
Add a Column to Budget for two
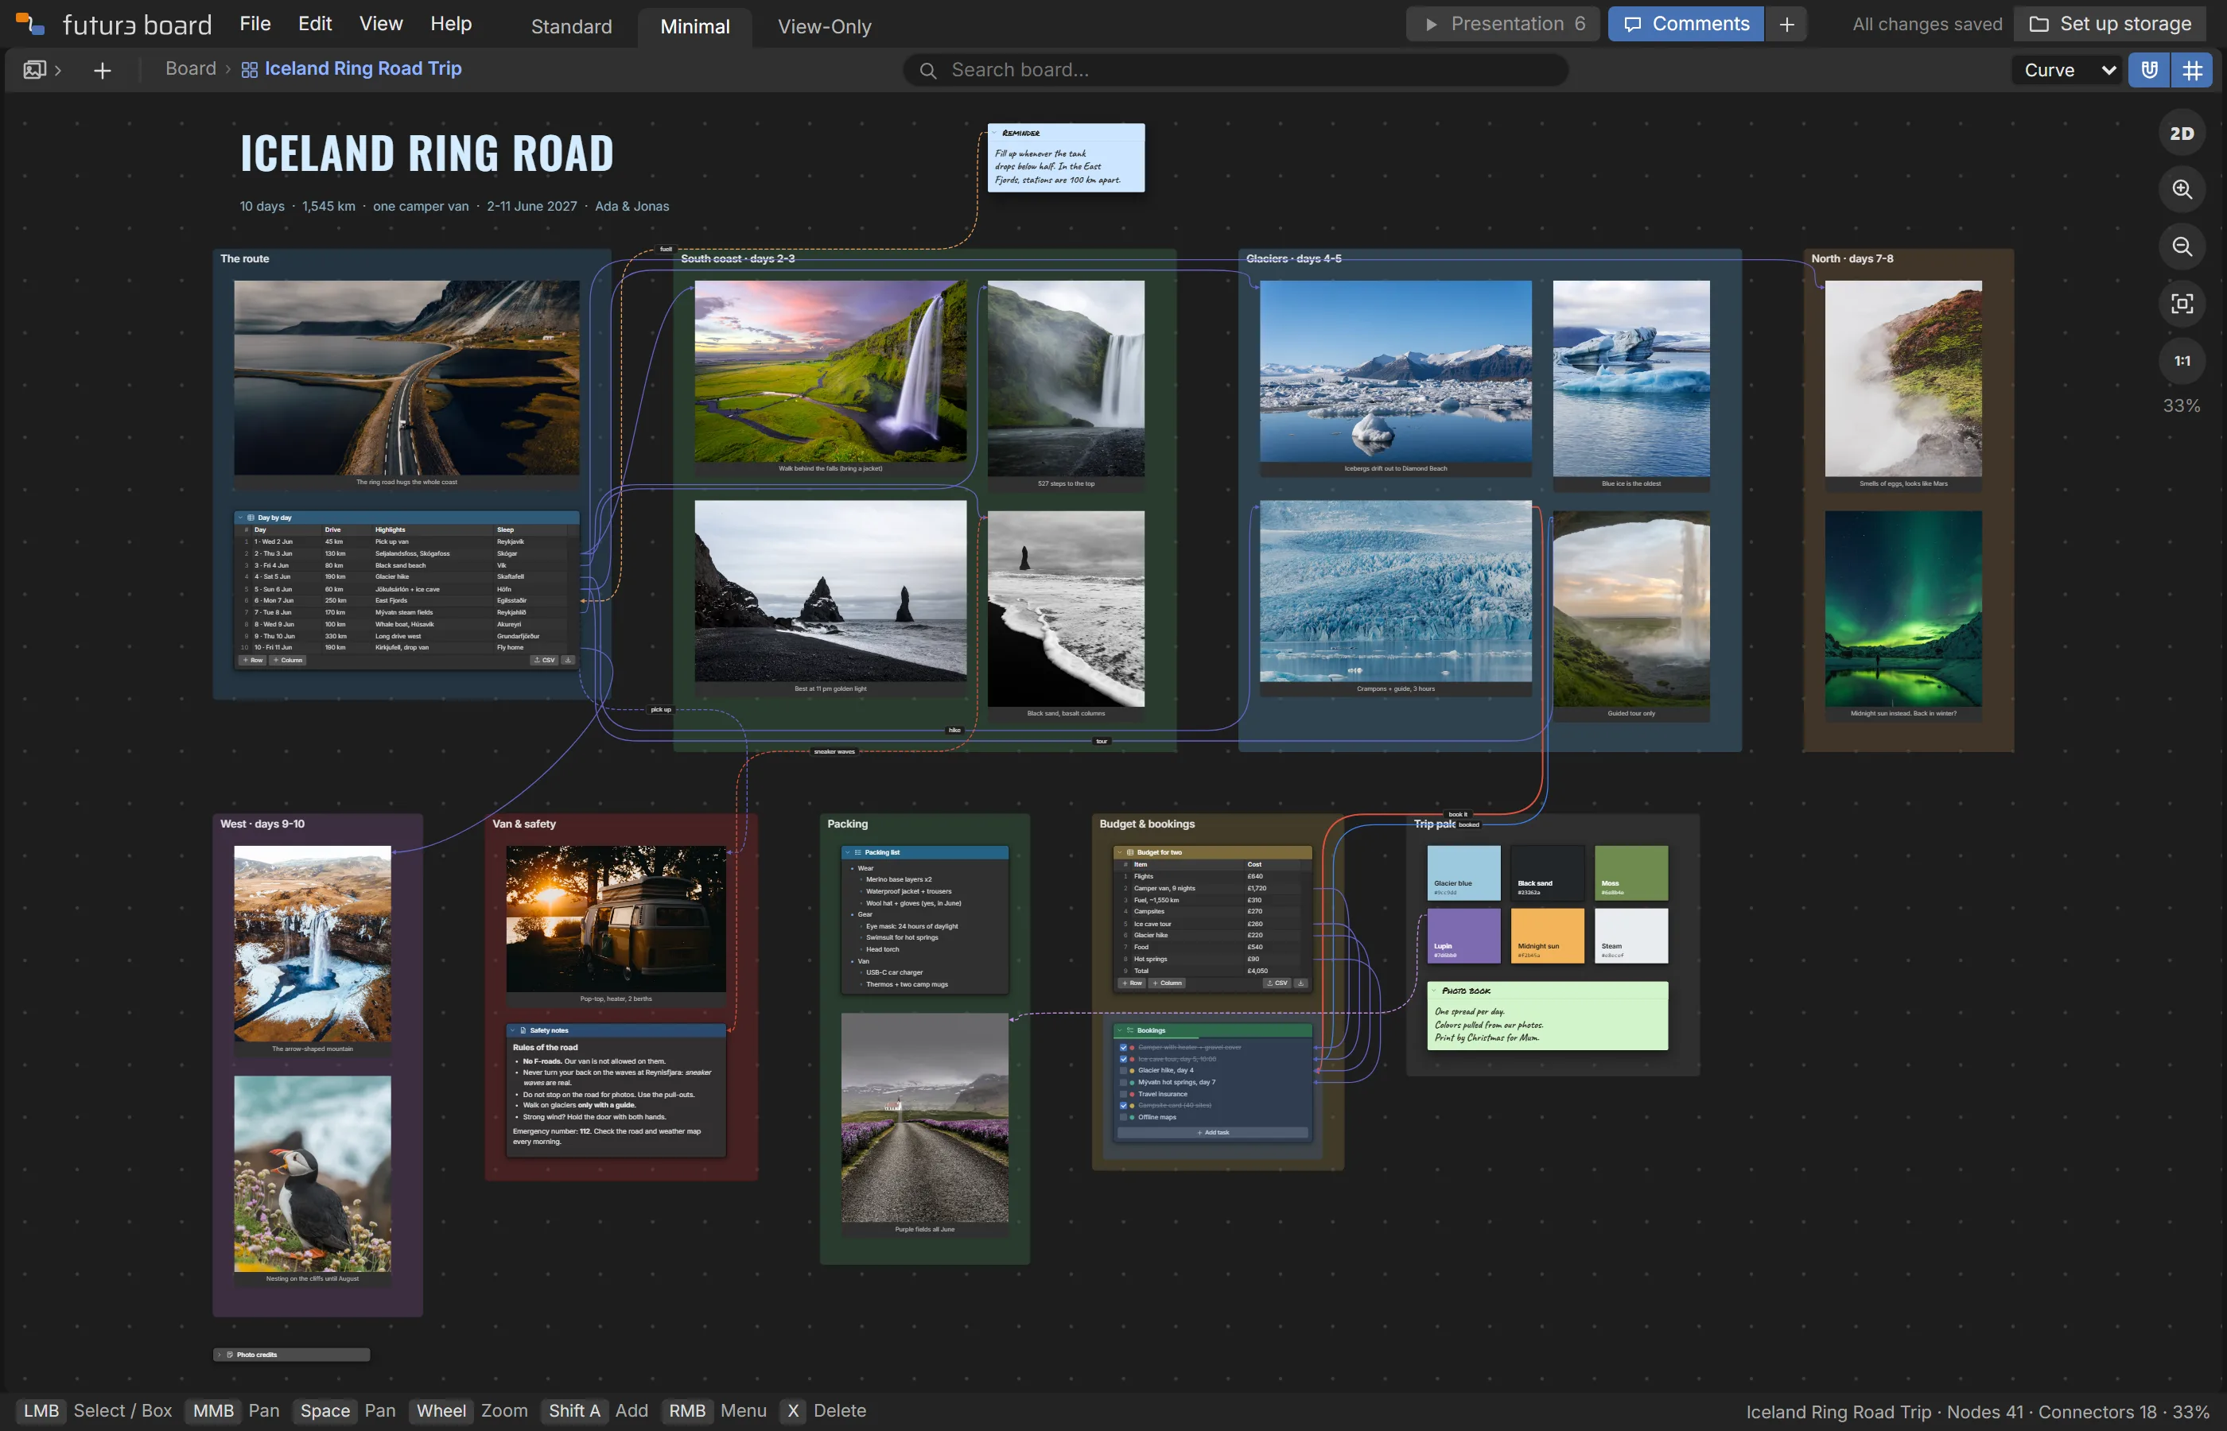click(1168, 983)
